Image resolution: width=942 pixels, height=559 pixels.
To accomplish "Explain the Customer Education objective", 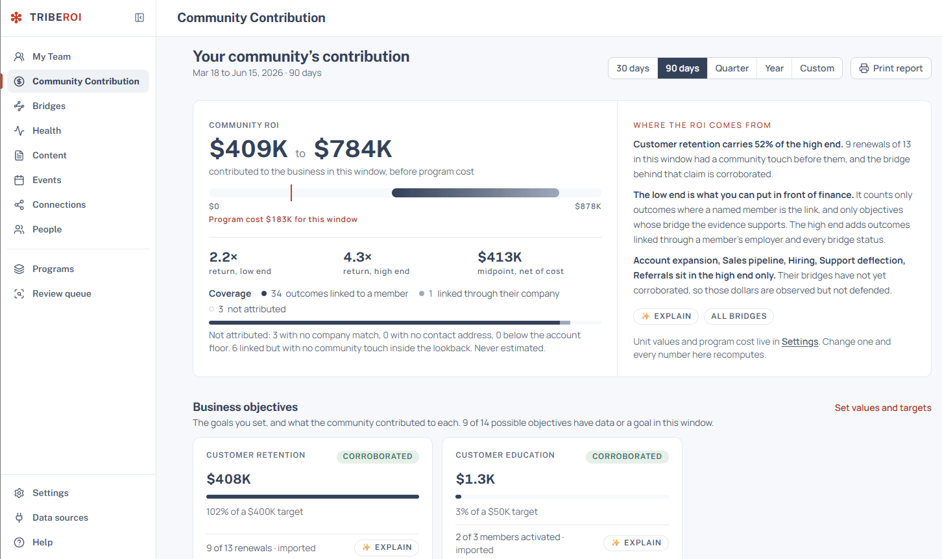I will (636, 543).
